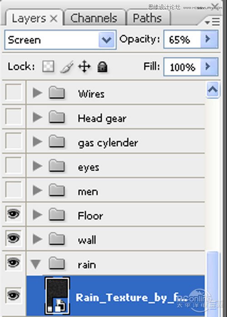
Task: Click the lock image pixels brush icon
Action: [x=67, y=67]
